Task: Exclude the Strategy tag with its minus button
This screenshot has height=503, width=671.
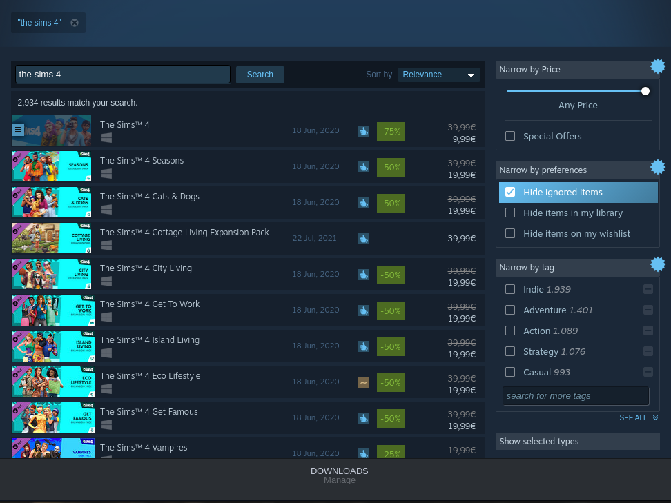Action: [x=648, y=352]
